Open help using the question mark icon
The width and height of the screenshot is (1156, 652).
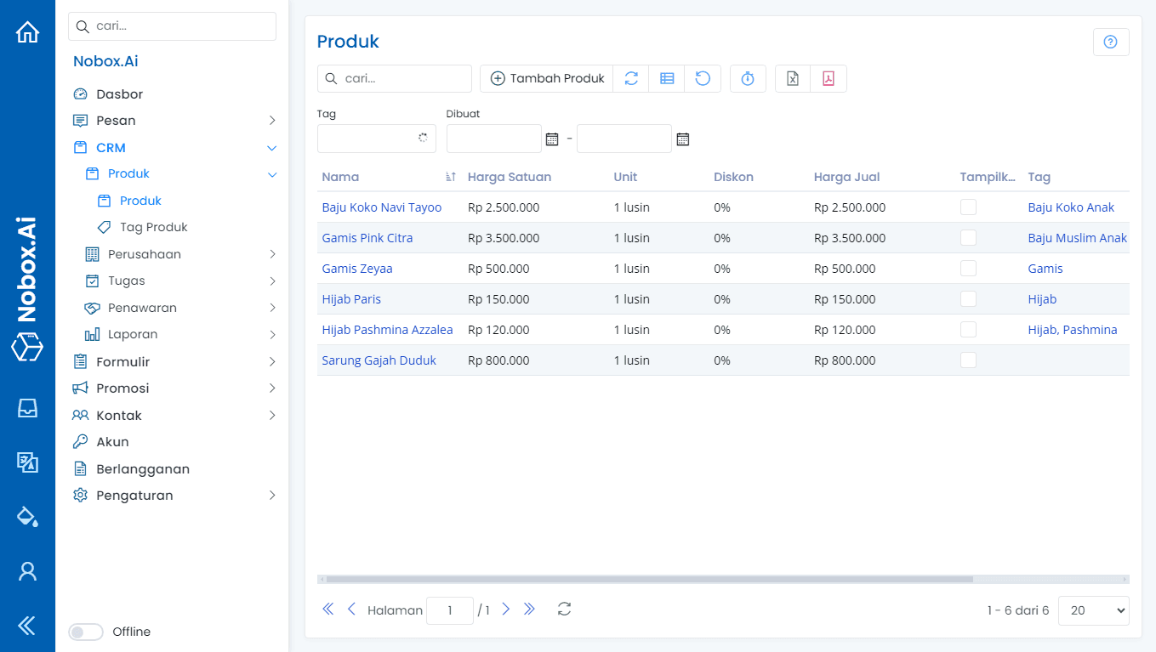click(x=1110, y=43)
